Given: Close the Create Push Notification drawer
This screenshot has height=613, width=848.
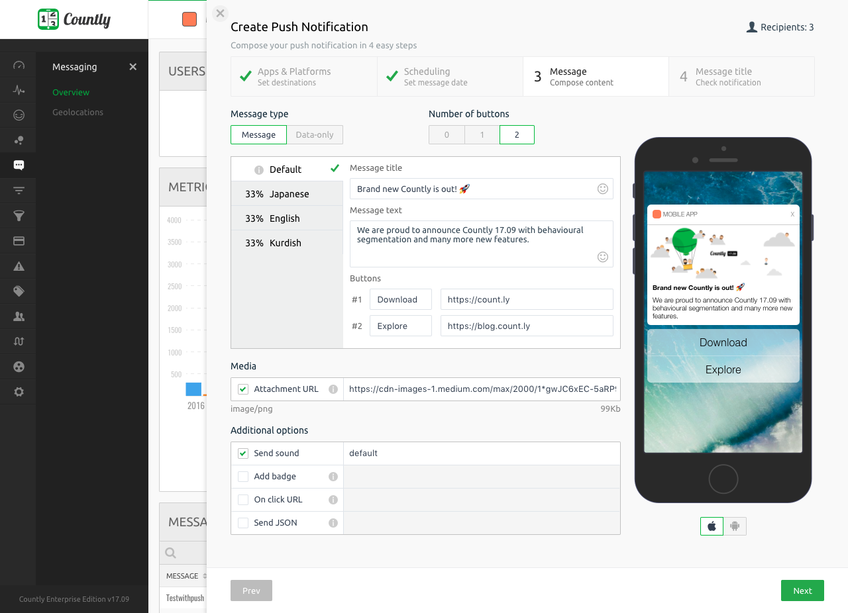Looking at the screenshot, I should (x=221, y=13).
